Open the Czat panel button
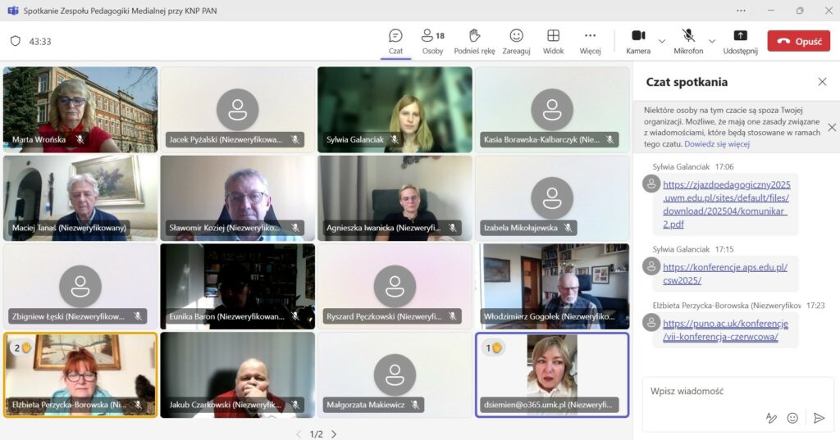Image resolution: width=840 pixels, height=440 pixels. pyautogui.click(x=395, y=42)
